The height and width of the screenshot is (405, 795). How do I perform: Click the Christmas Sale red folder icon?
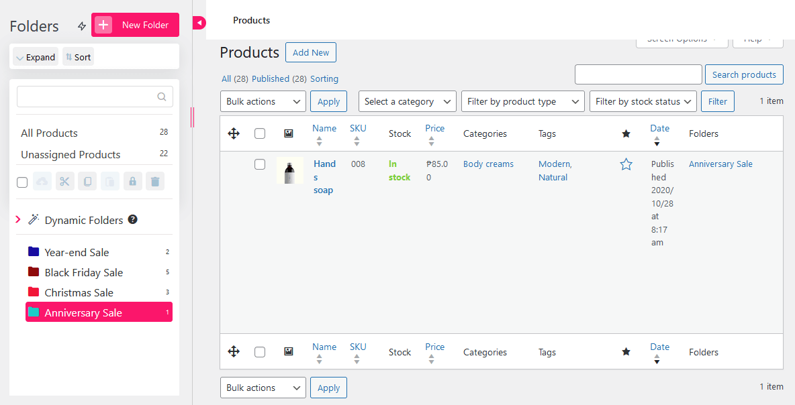(34, 292)
